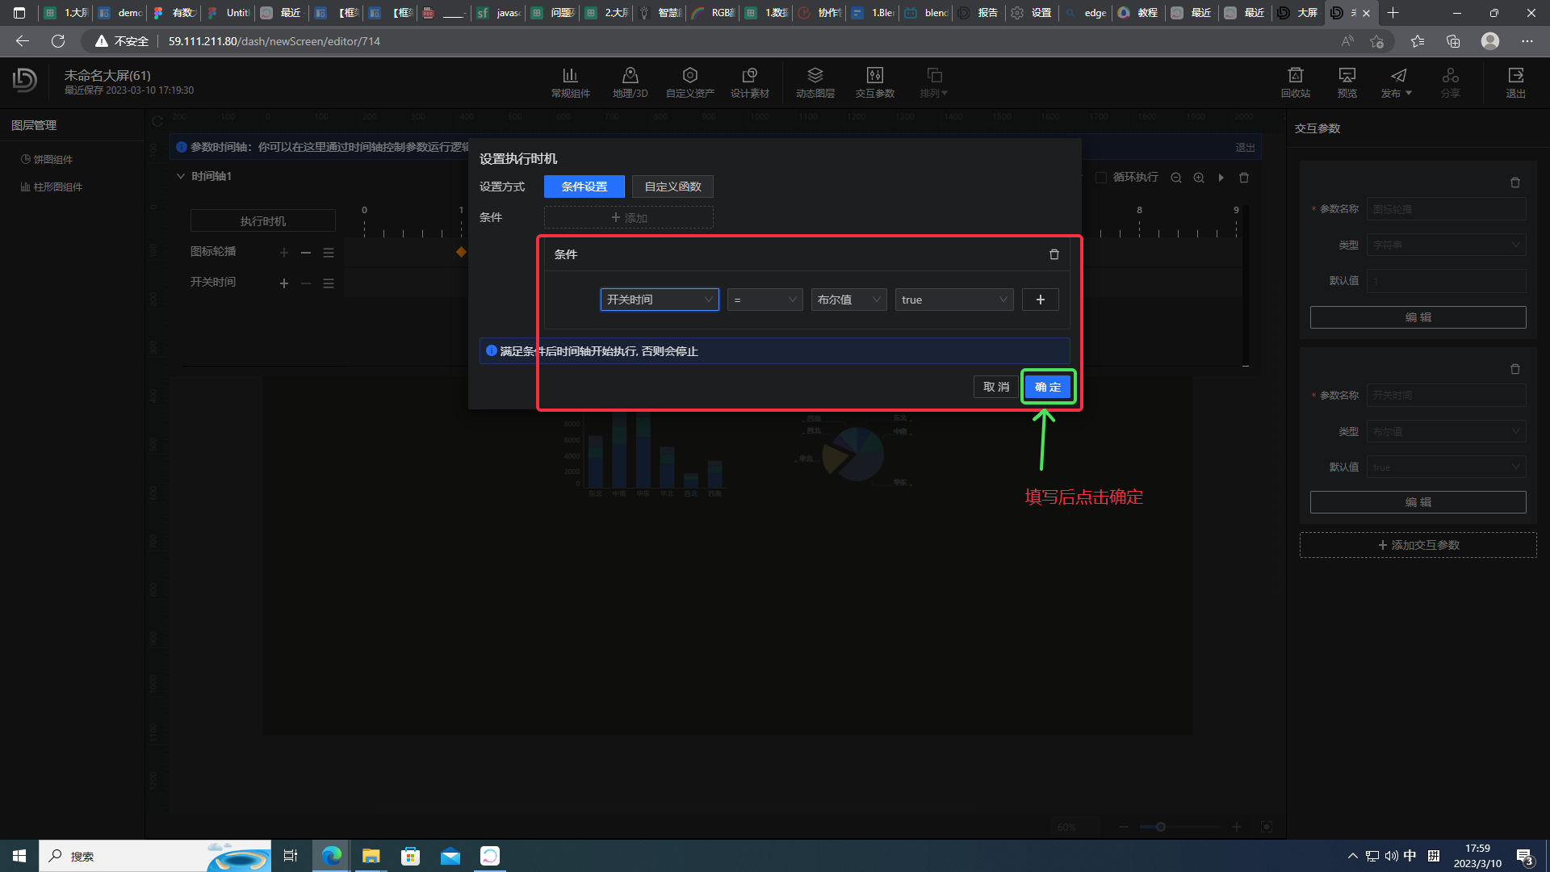Click dashed 添加 condition button
This screenshot has width=1550, height=872.
(x=629, y=218)
